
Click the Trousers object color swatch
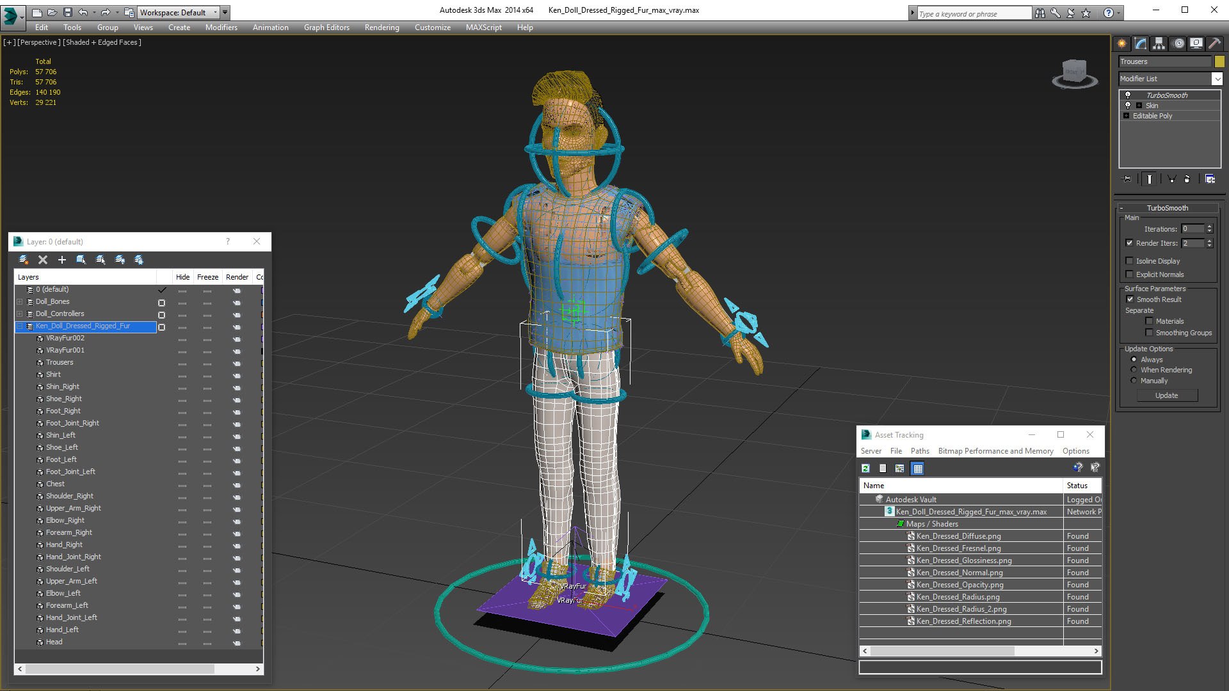1219,61
